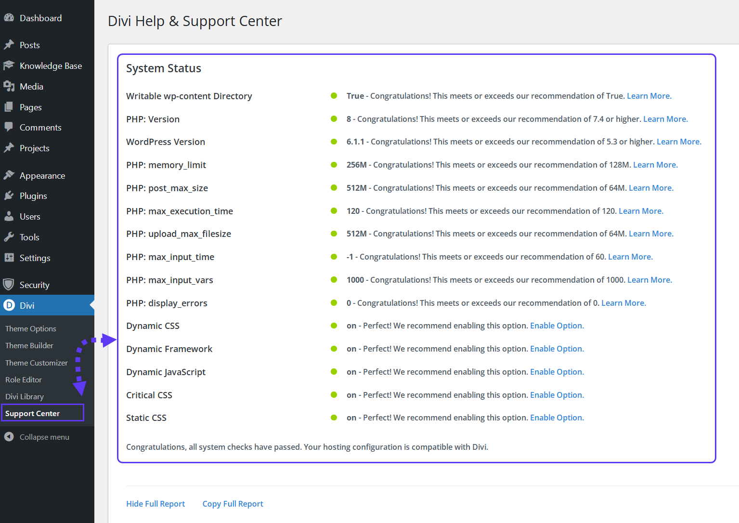Click the Pages document icon
Screen dimensions: 739x523
pyautogui.click(x=9, y=107)
